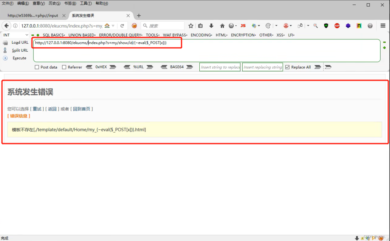Open the 历史(S) menu

click(x=54, y=4)
